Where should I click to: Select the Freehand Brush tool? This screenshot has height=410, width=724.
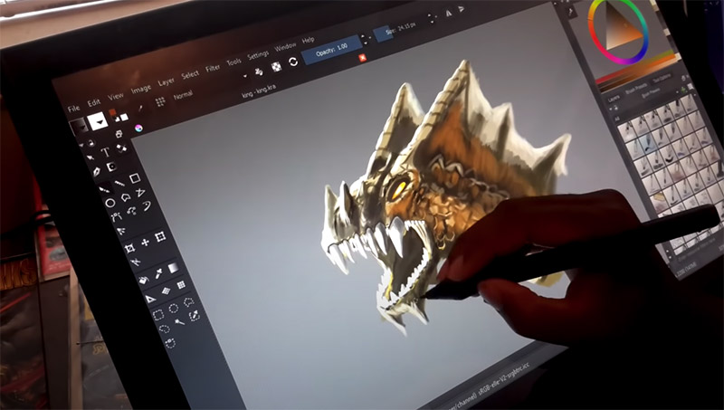coord(104,189)
